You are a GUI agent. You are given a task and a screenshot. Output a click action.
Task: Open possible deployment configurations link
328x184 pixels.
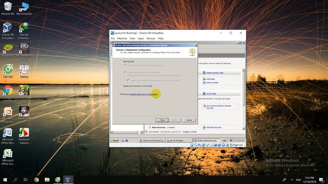[x=143, y=94]
